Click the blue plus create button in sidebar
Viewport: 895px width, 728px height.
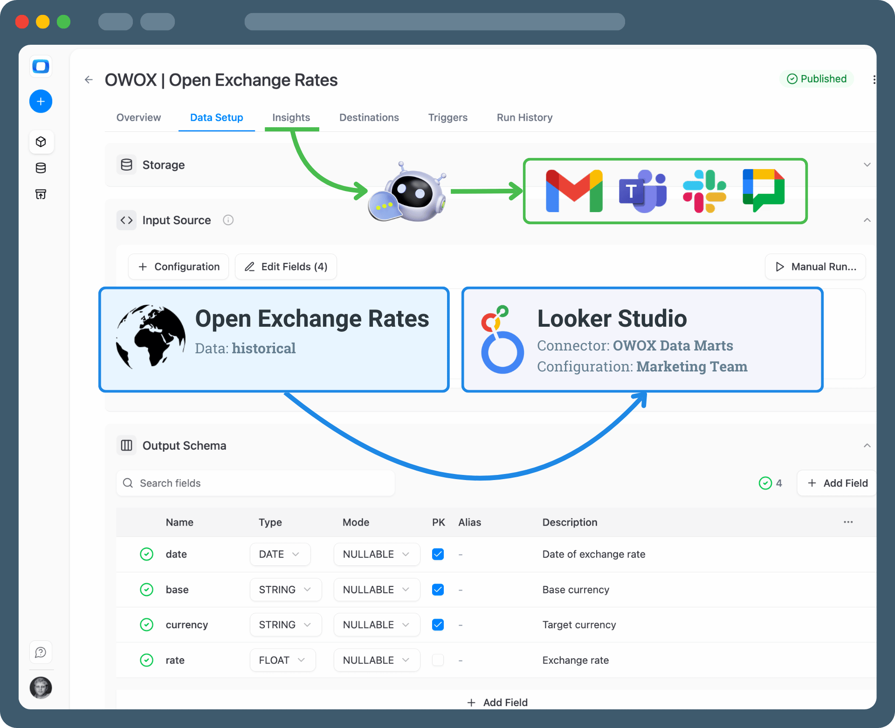pos(41,101)
